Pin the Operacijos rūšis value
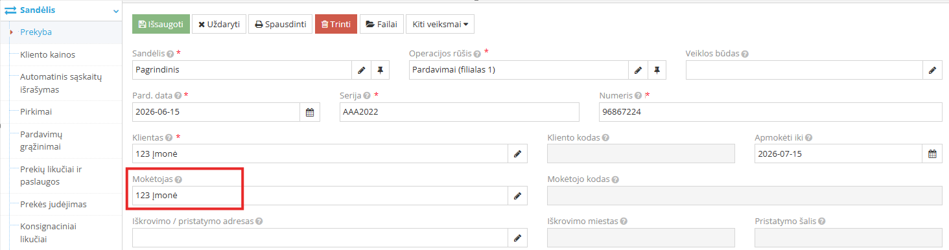This screenshot has height=250, width=949. coord(657,70)
